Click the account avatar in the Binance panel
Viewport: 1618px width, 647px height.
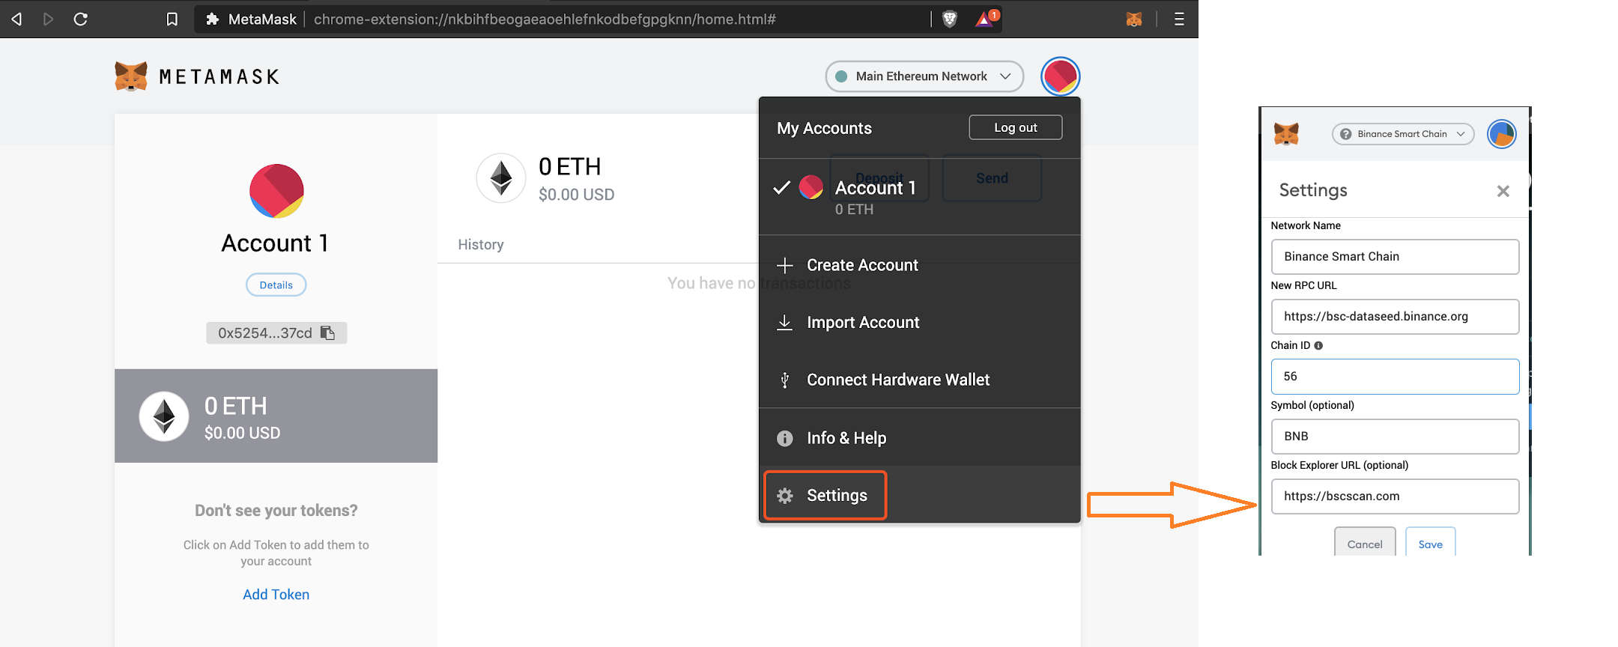click(x=1501, y=134)
